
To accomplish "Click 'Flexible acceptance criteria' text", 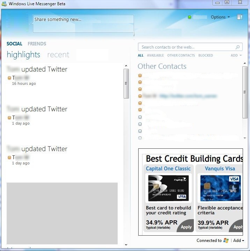I will pos(220,210).
